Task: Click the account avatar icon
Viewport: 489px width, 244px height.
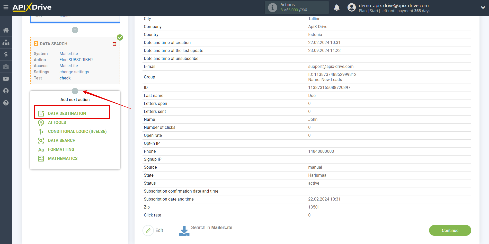Action: coord(351,7)
